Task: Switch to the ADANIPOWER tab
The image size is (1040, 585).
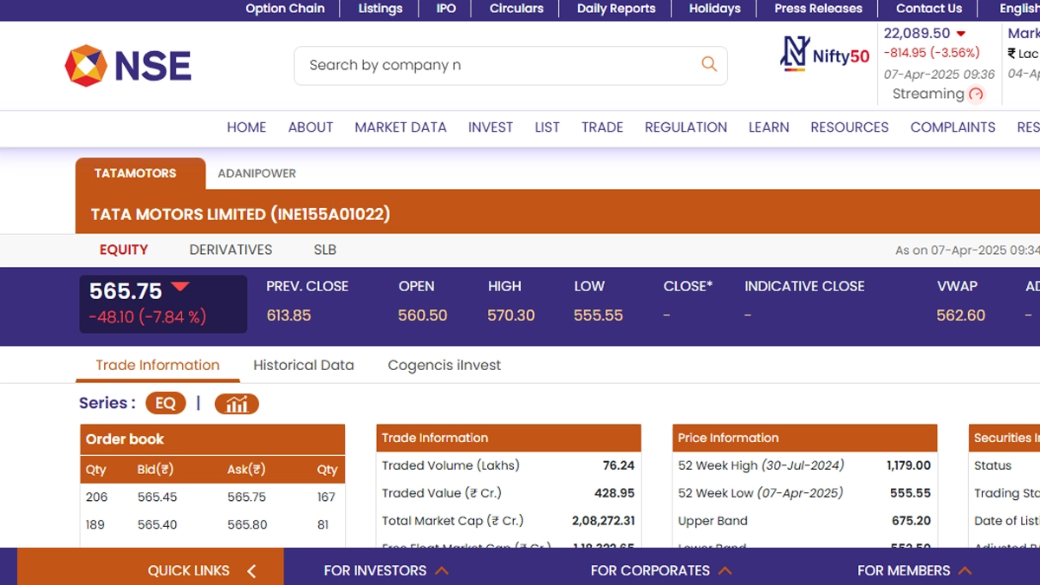Action: click(x=257, y=173)
